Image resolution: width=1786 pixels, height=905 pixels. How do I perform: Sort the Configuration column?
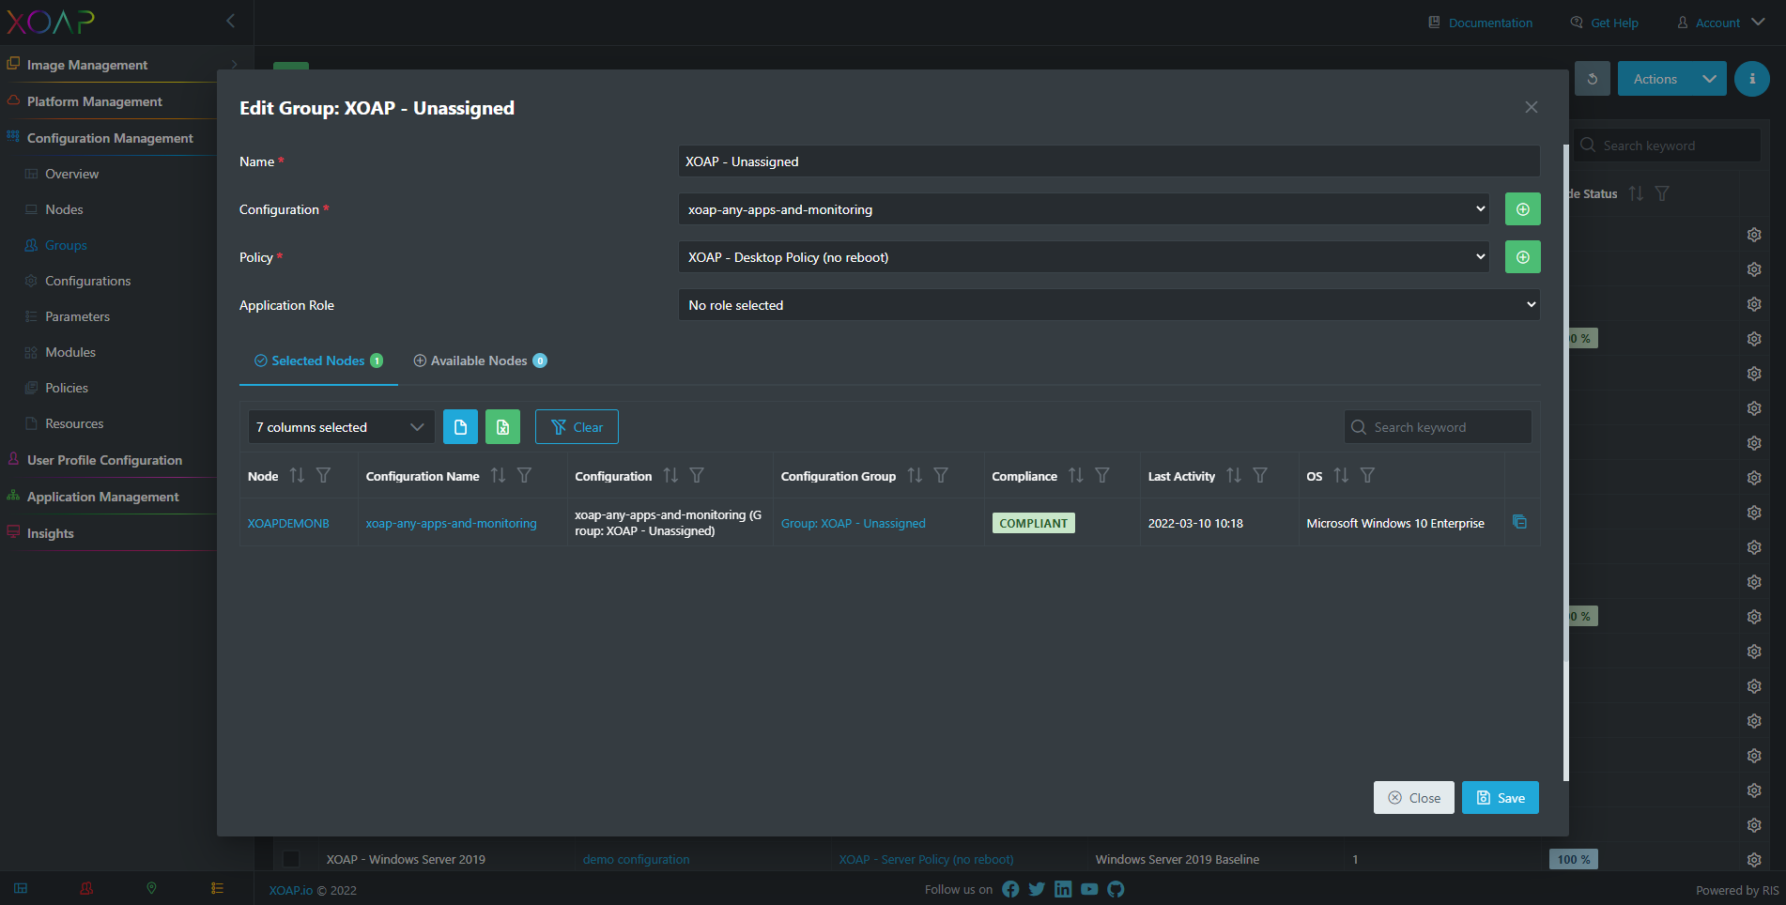click(x=670, y=476)
